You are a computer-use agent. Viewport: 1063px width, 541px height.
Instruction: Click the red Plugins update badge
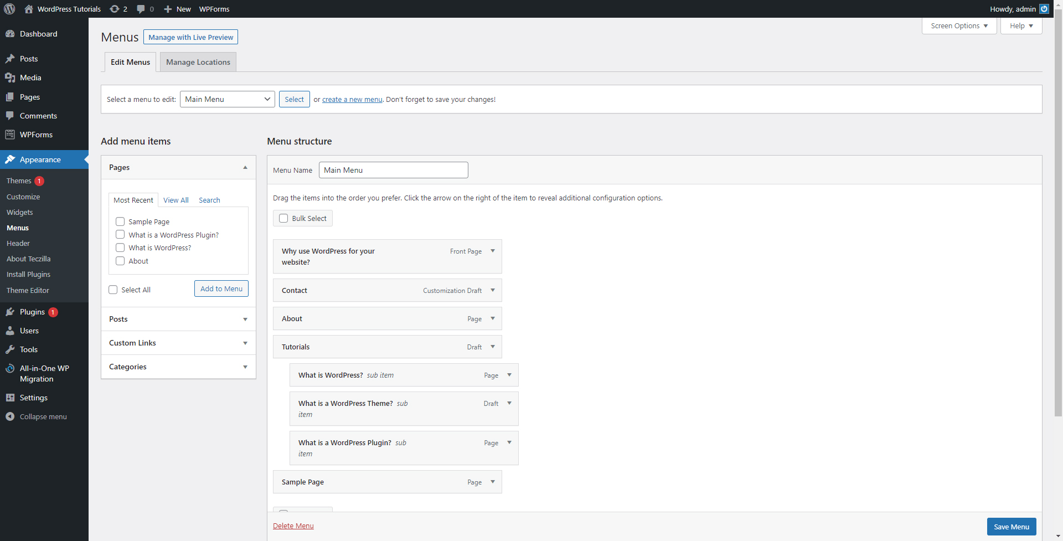(53, 312)
